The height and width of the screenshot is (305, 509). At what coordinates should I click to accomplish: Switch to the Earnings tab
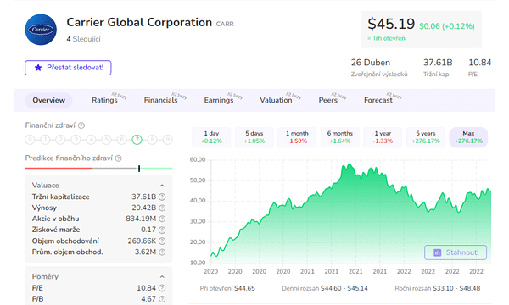(x=219, y=100)
